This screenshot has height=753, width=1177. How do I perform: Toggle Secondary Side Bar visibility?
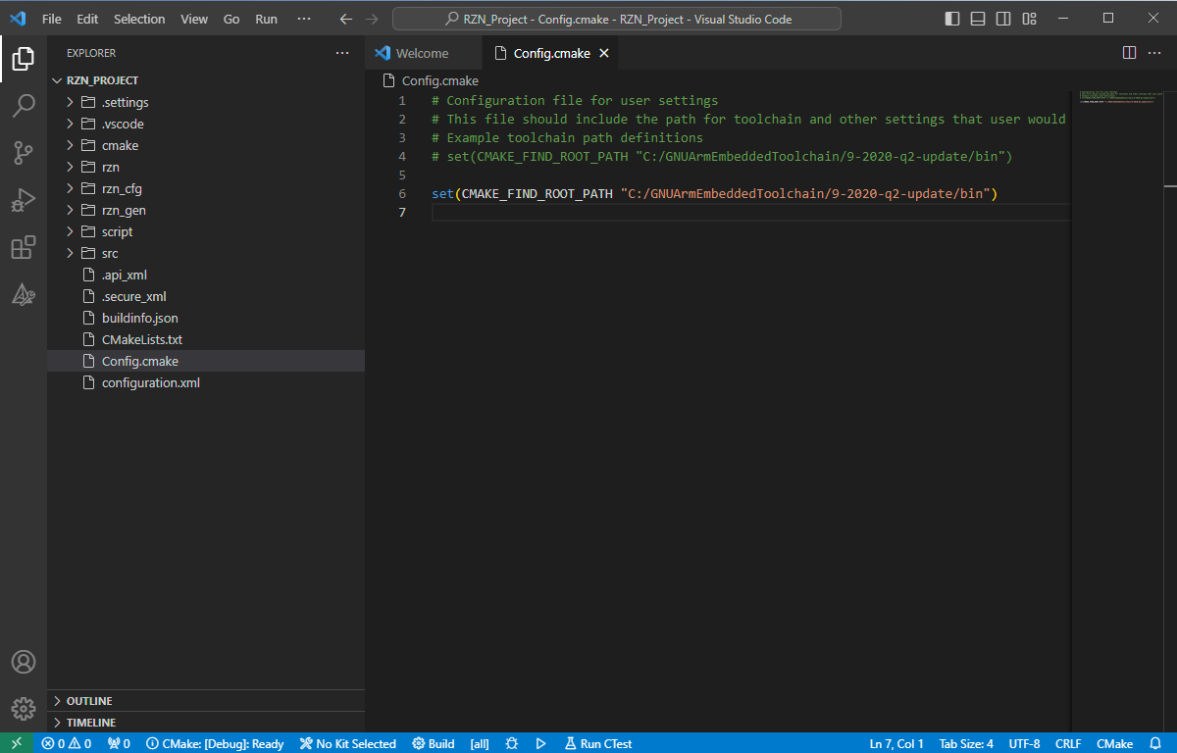(x=1003, y=19)
